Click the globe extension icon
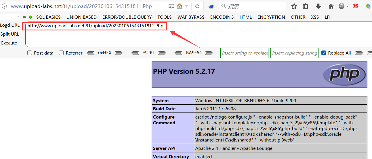This screenshot has width=372, height=159. tap(342, 6)
